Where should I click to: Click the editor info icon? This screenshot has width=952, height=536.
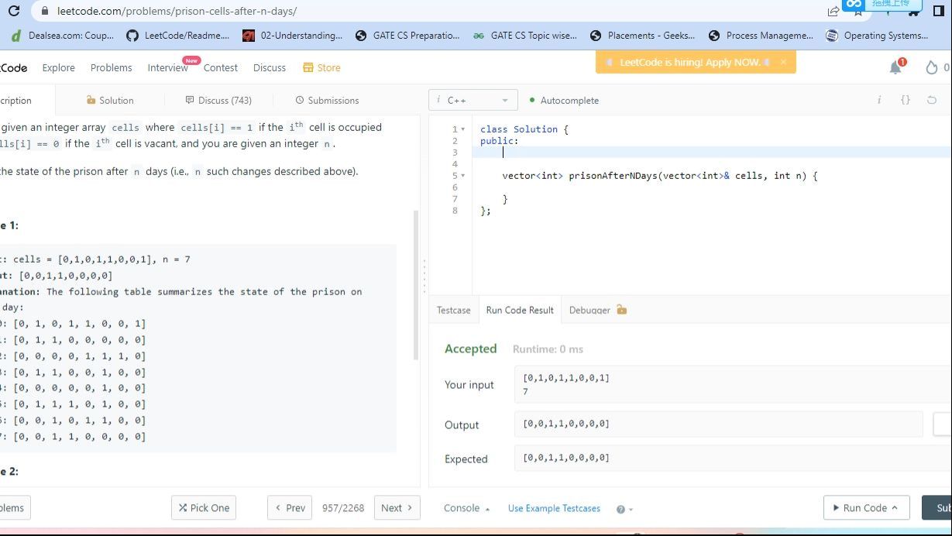(878, 100)
